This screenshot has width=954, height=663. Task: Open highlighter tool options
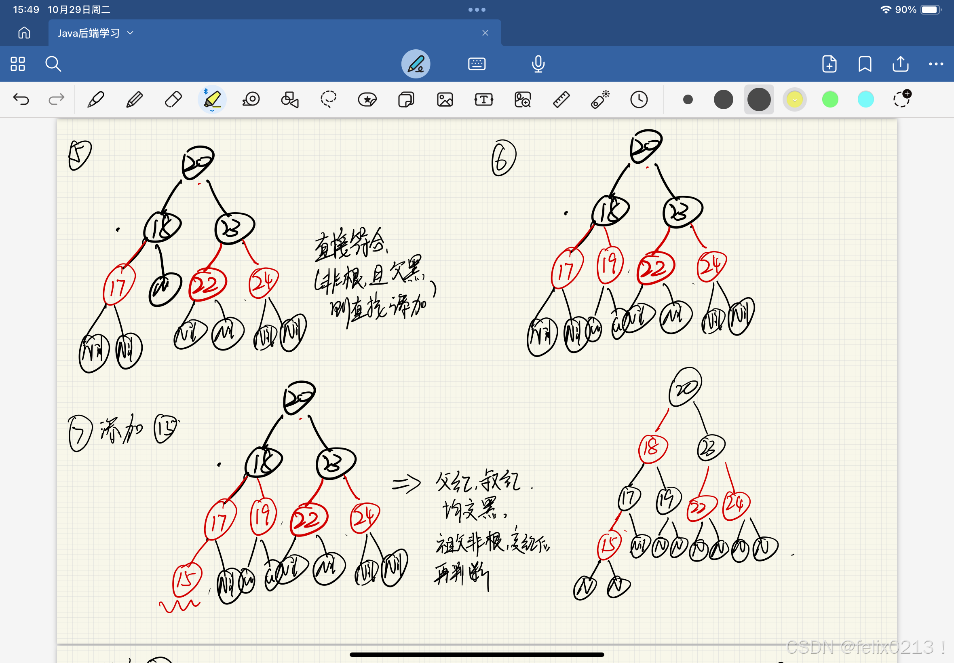tap(212, 100)
